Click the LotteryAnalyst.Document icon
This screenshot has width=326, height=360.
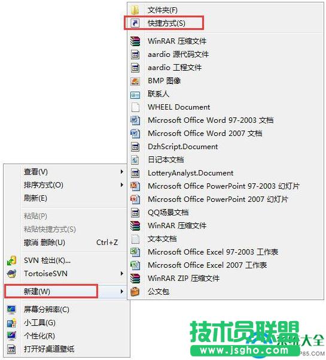tap(135, 173)
